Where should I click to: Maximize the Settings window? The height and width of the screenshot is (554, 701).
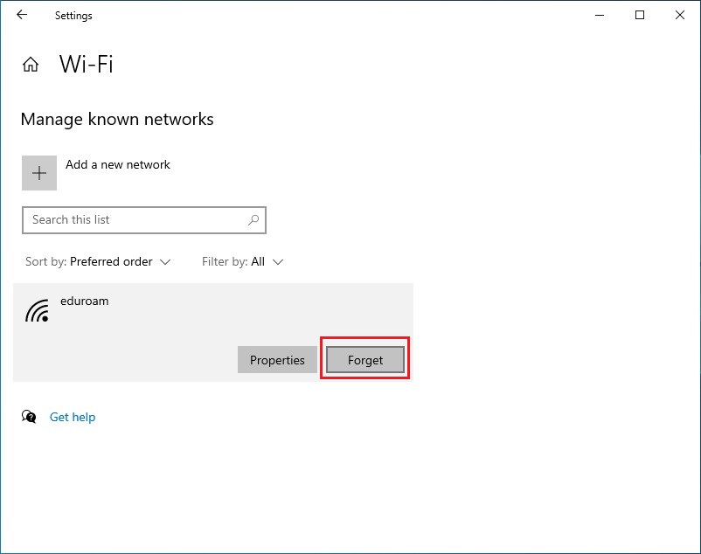tap(640, 15)
